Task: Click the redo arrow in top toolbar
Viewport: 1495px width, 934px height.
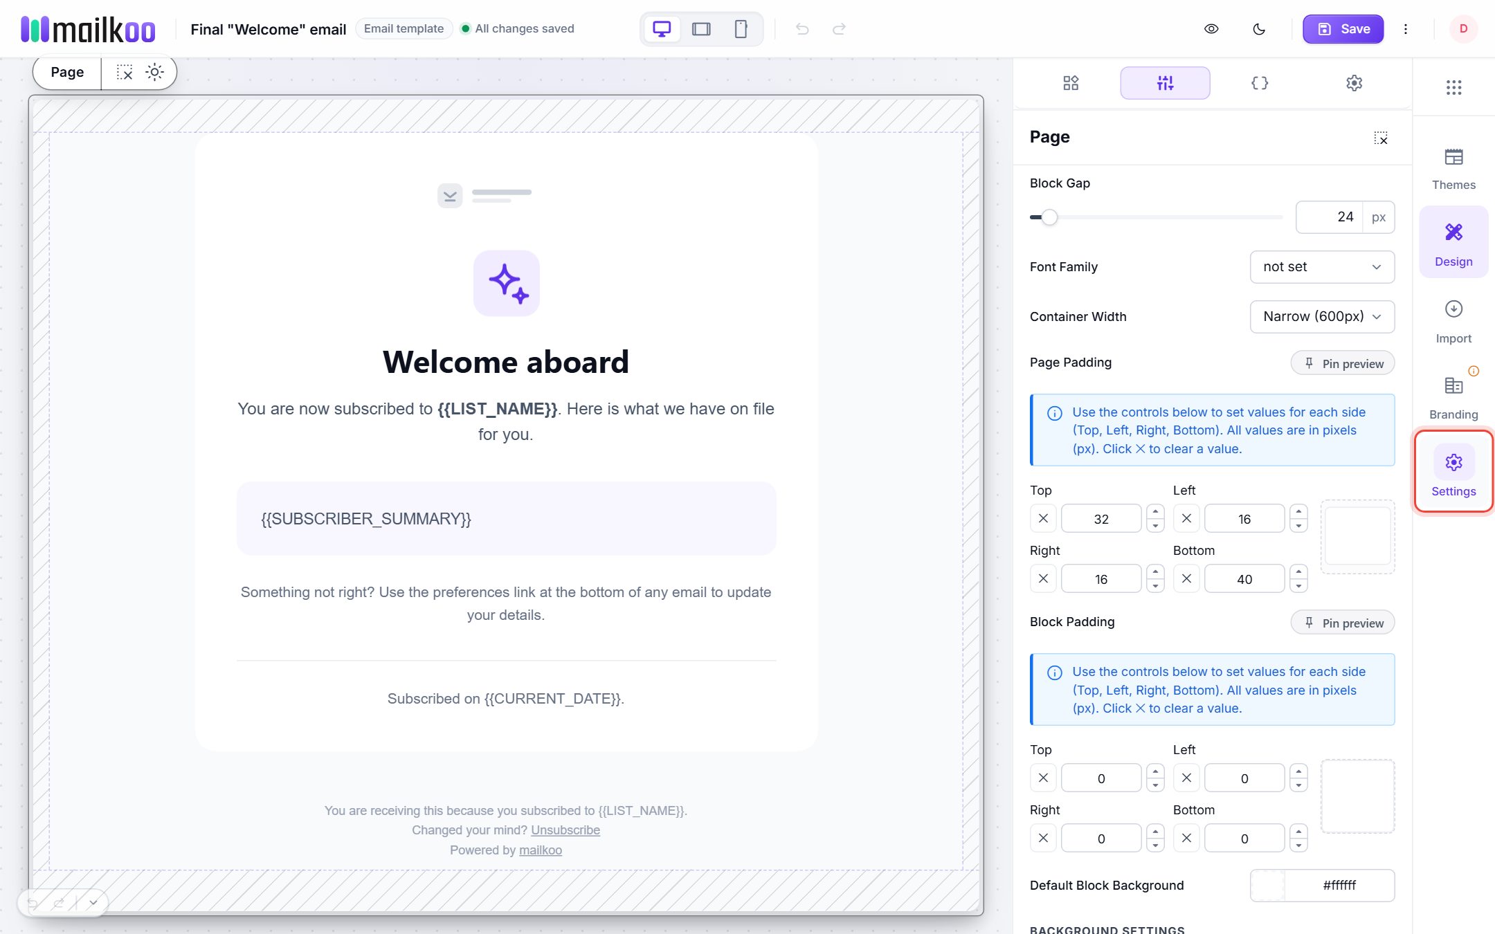Action: point(839,29)
